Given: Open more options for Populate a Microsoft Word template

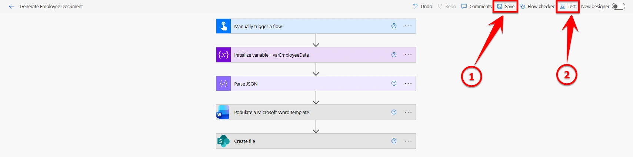Looking at the screenshot, I should [408, 112].
